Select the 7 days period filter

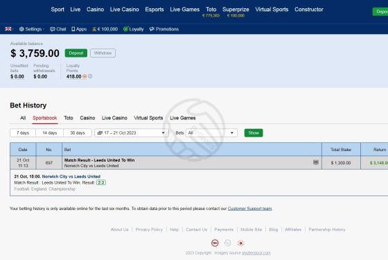tap(23, 133)
